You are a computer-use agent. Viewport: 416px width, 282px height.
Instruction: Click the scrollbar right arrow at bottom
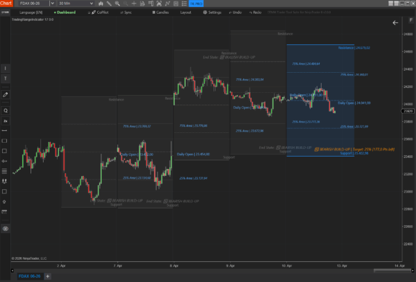pyautogui.click(x=413, y=271)
